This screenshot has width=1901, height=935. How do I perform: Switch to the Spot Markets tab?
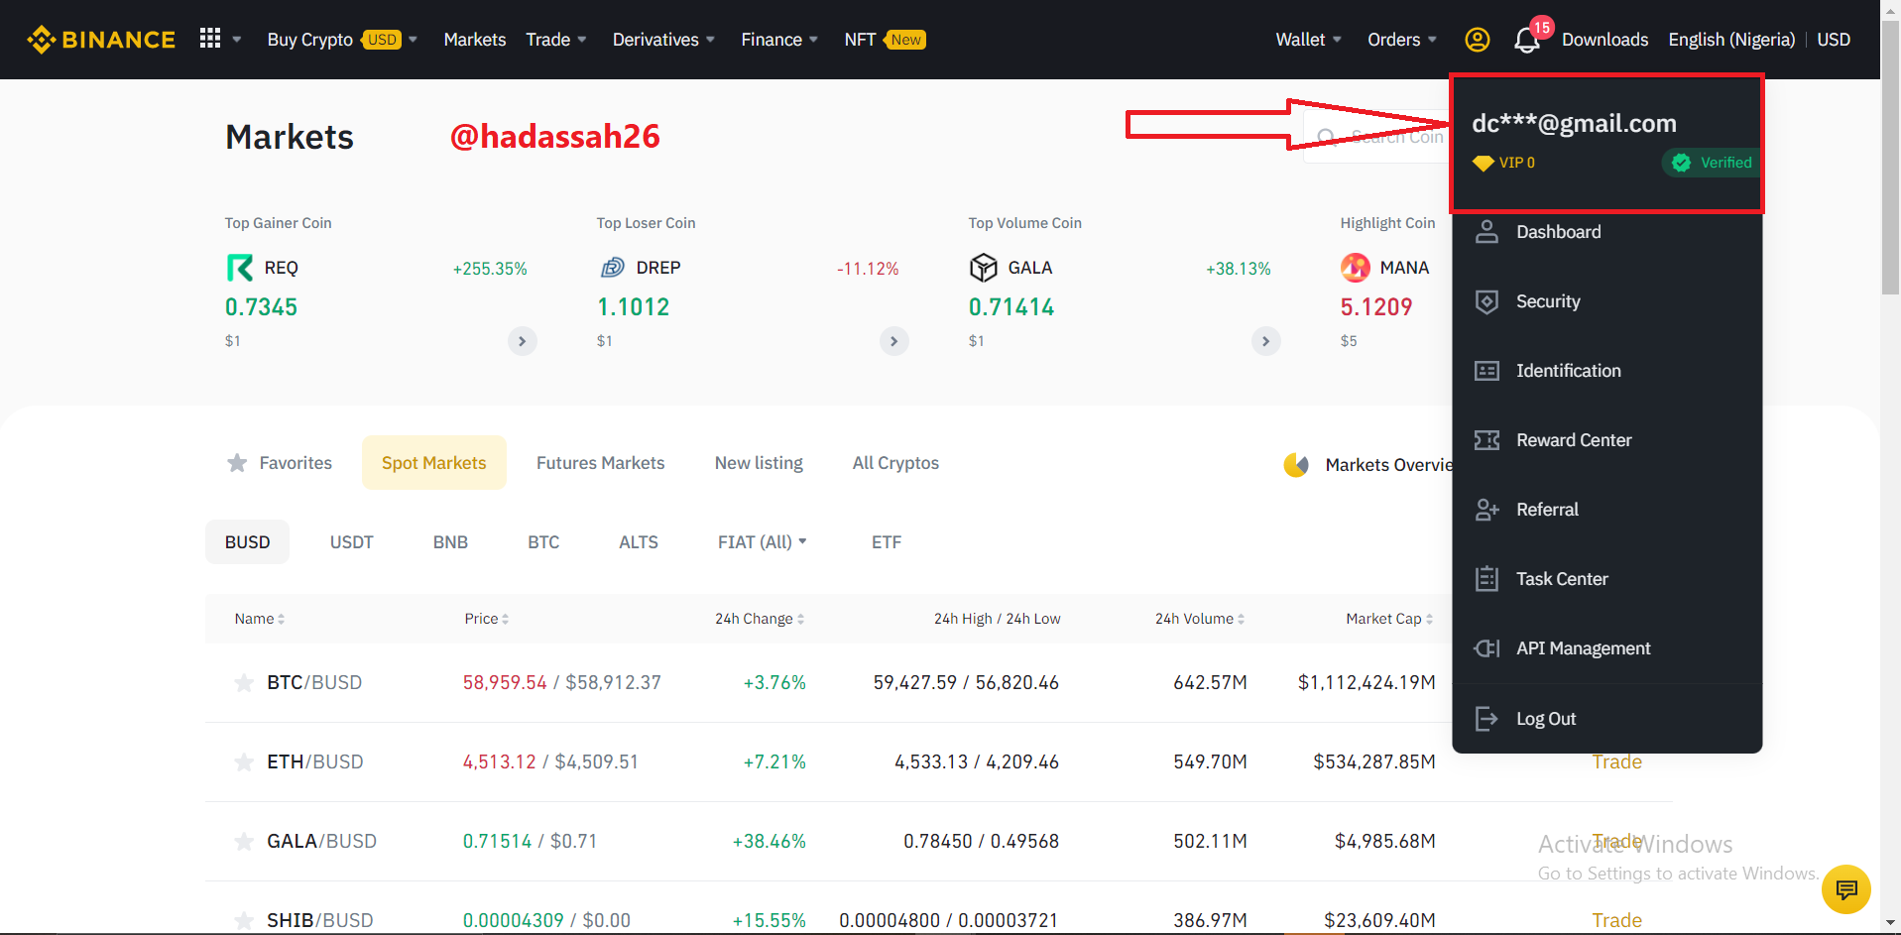pos(434,463)
